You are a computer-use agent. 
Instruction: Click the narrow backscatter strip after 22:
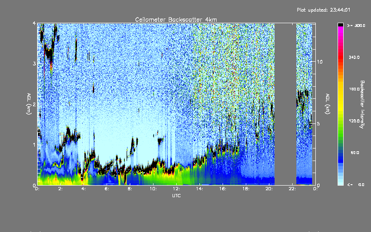pyautogui.click(x=304, y=104)
